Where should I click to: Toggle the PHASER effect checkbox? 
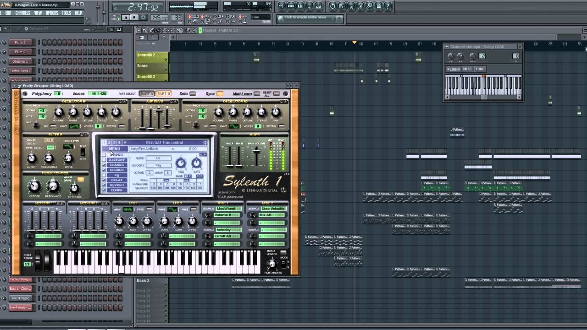point(104,165)
